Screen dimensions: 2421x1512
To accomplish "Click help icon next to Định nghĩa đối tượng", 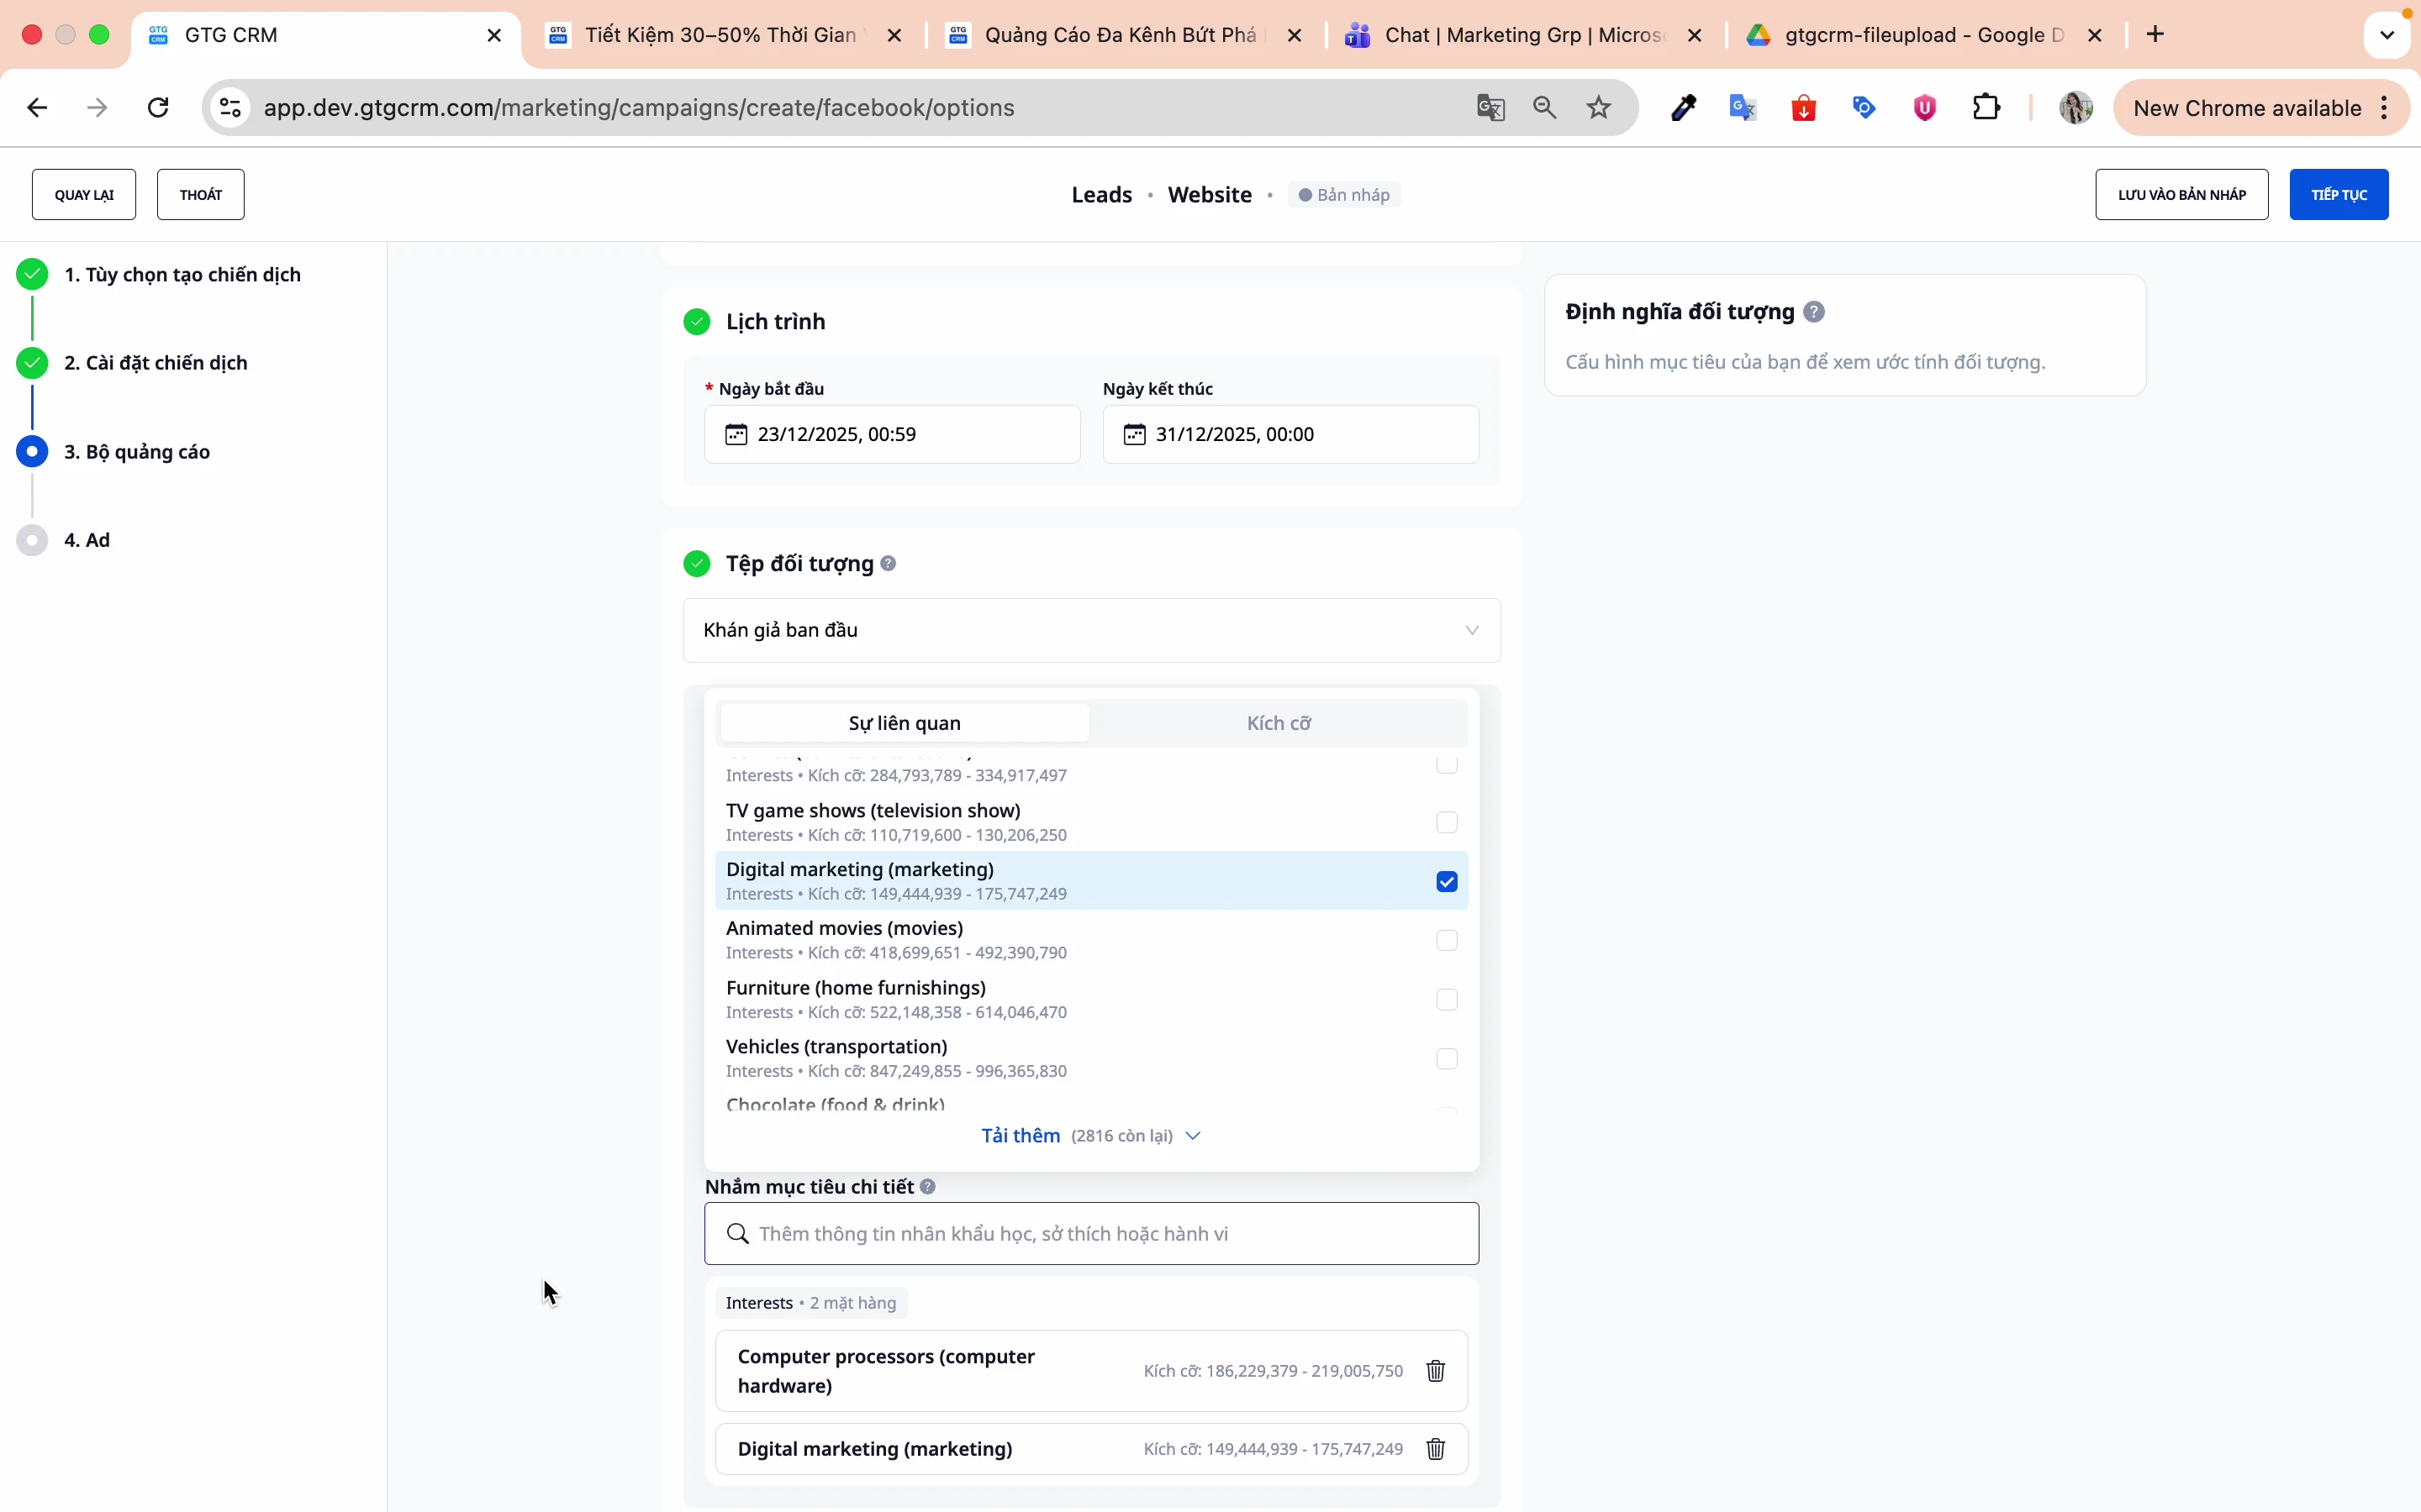I will coord(1814,312).
